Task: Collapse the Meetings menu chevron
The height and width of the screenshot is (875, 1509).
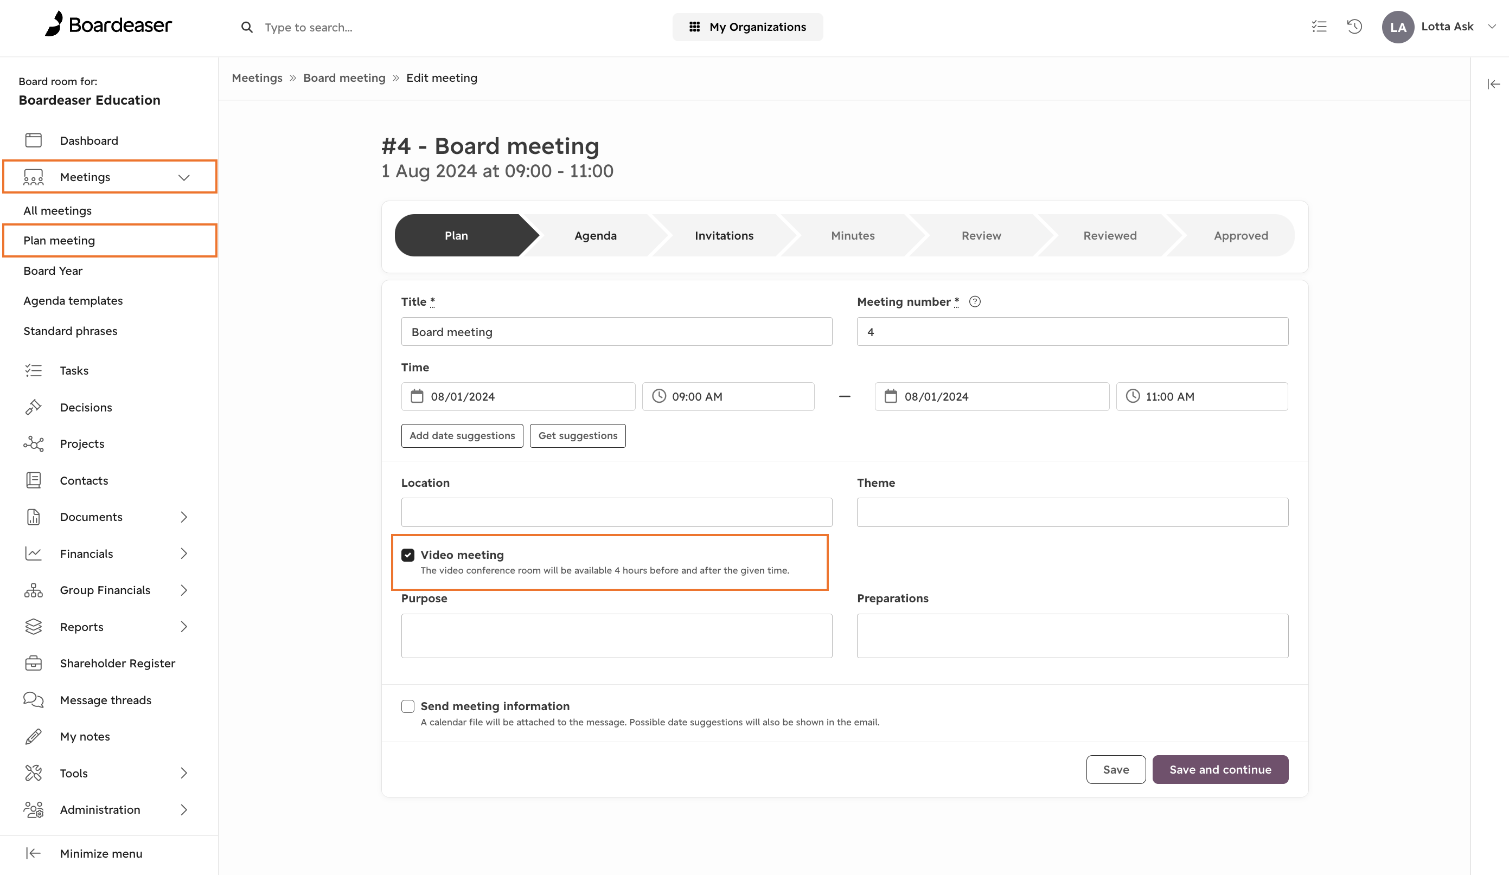Action: [x=184, y=177]
